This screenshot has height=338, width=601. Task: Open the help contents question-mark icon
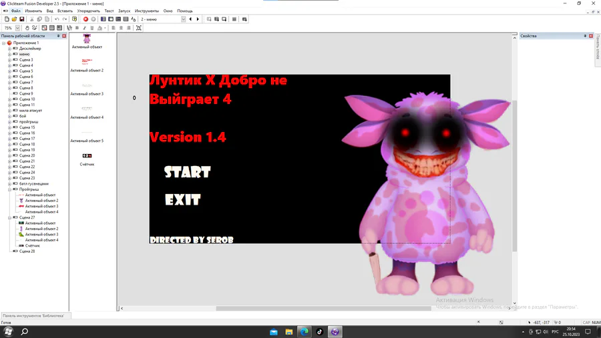(74, 19)
